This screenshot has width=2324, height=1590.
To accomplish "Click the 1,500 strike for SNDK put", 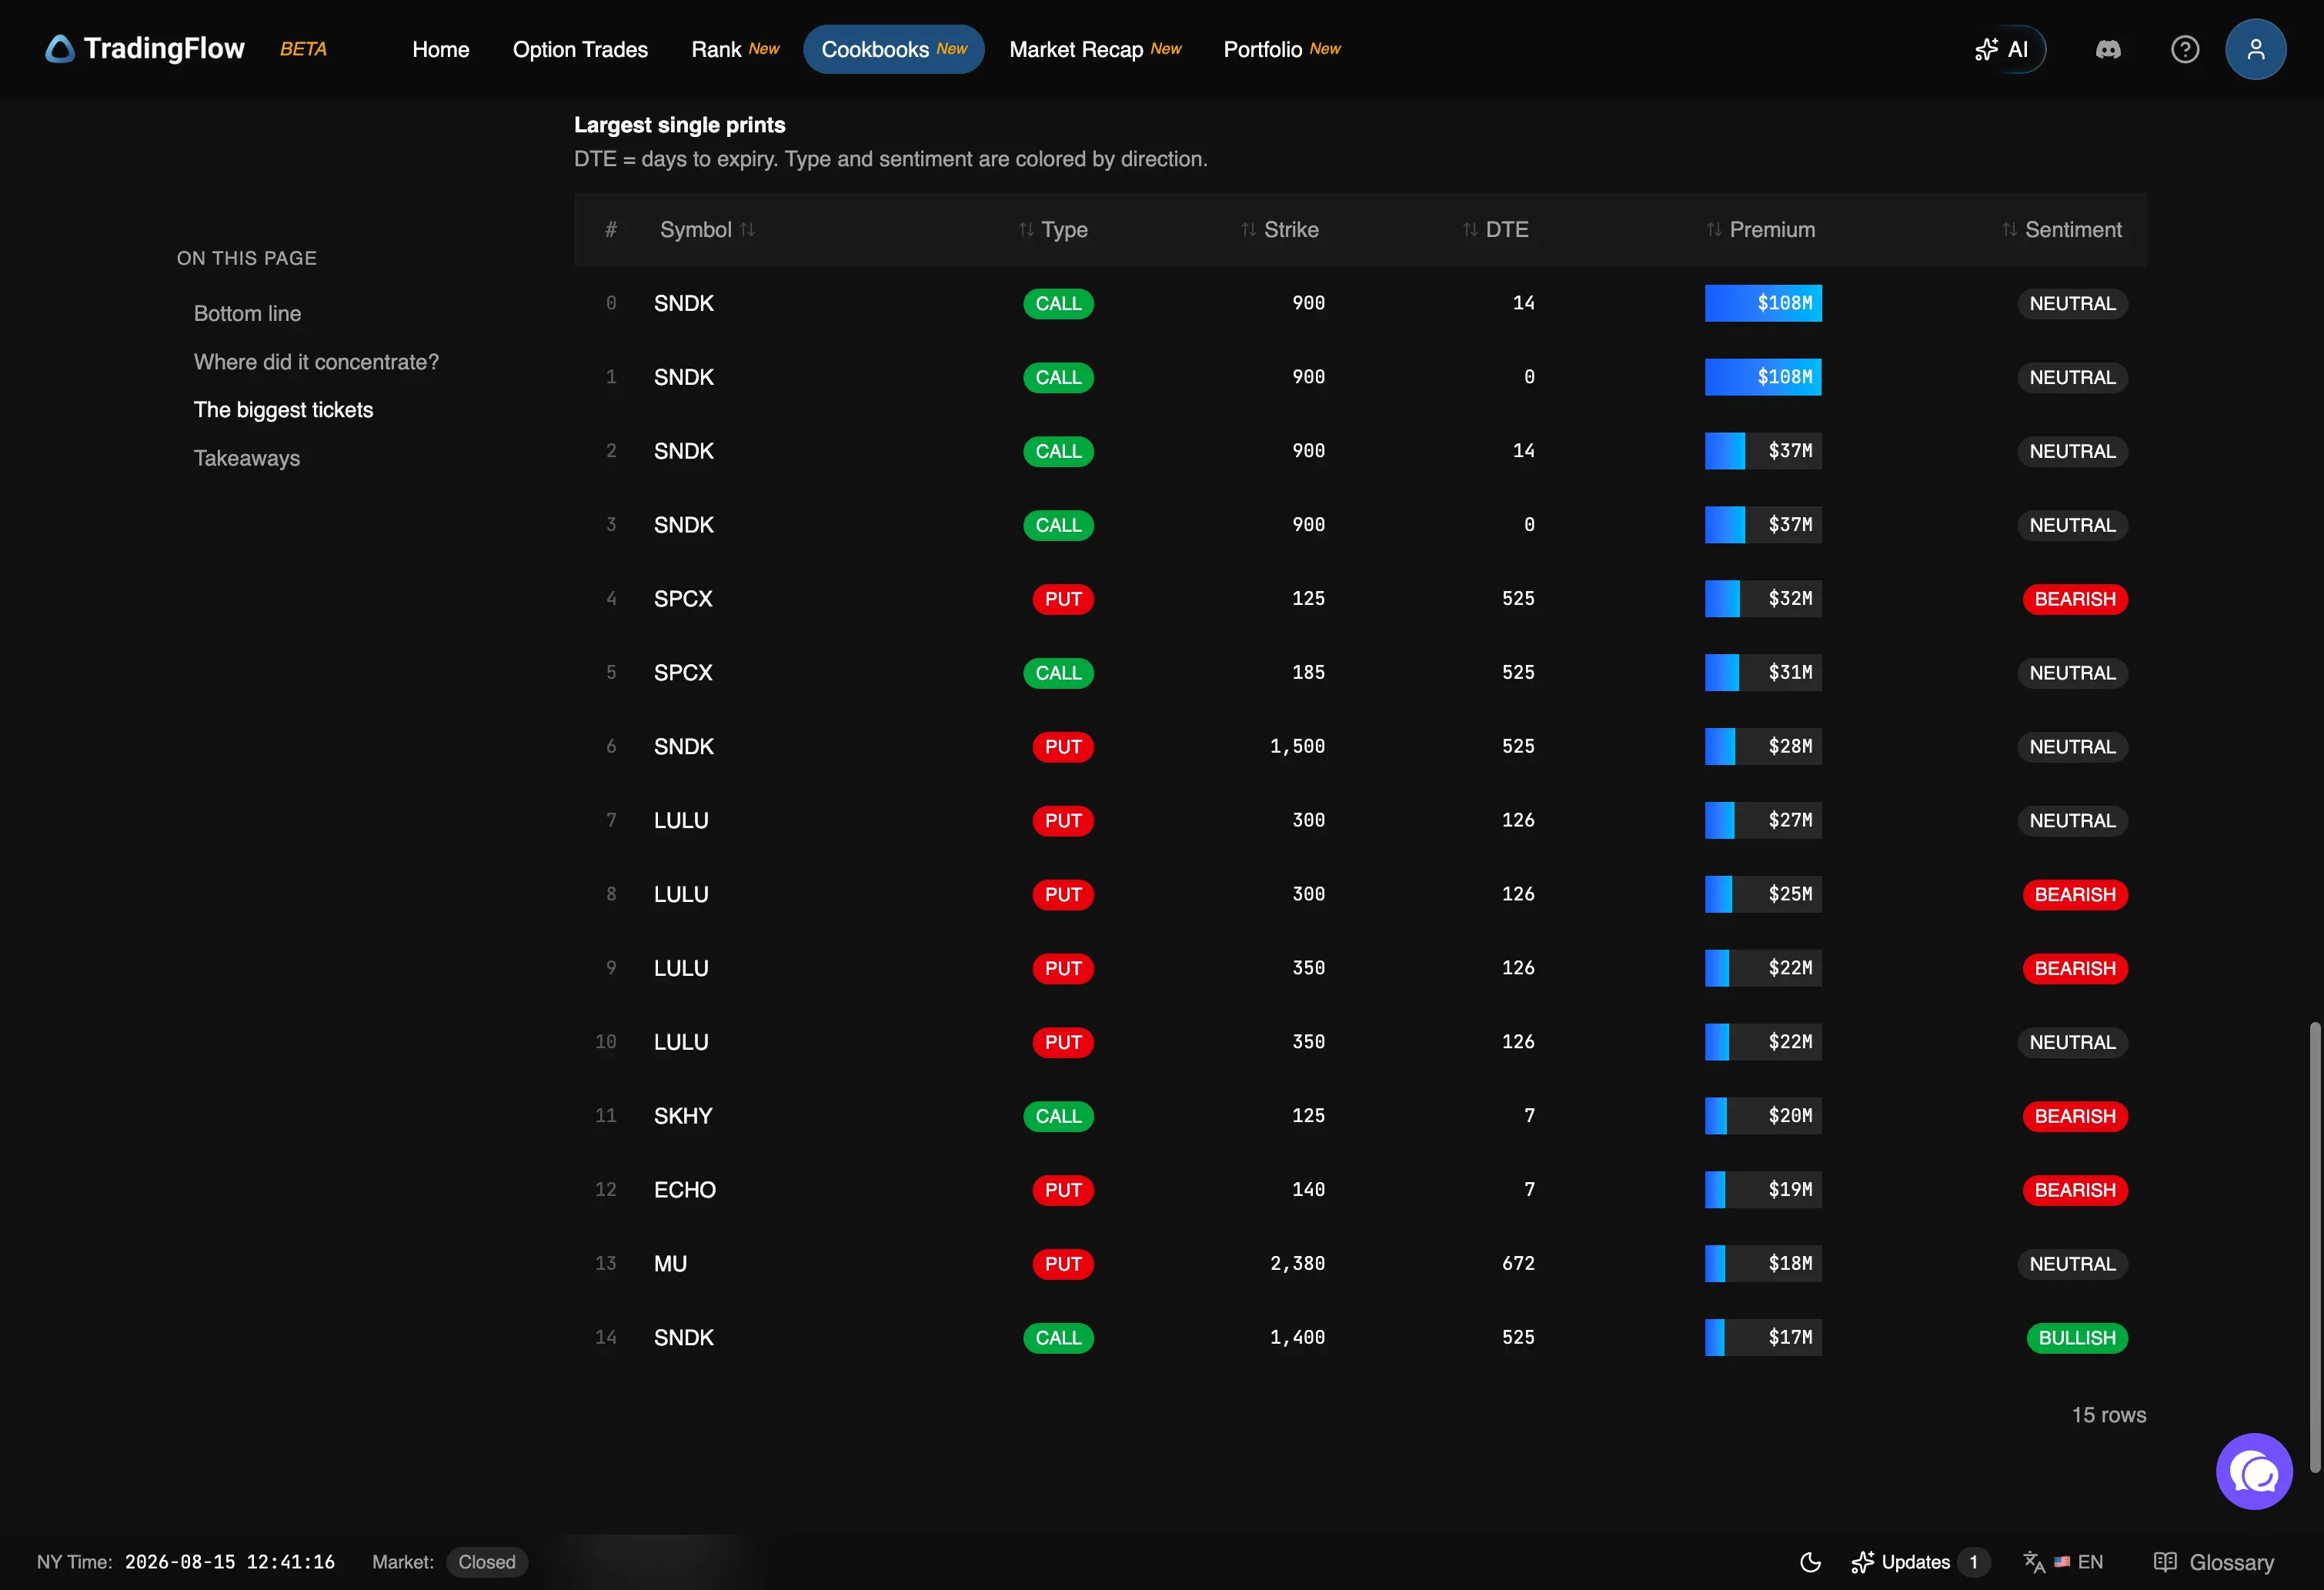I will click(x=1297, y=747).
